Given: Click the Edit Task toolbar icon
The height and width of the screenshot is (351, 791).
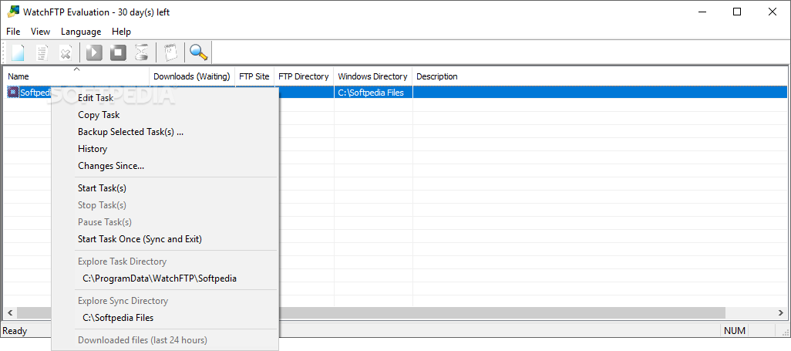Looking at the screenshot, I should [42, 52].
